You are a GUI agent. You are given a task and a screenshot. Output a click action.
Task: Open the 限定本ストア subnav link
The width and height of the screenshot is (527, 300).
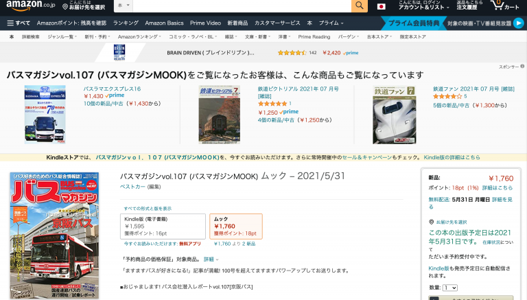click(x=412, y=36)
